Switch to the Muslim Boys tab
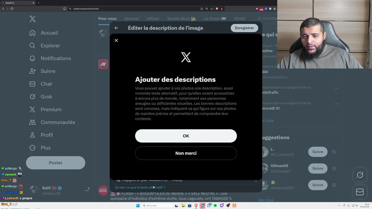This screenshot has width=372, height=209. click(181, 19)
